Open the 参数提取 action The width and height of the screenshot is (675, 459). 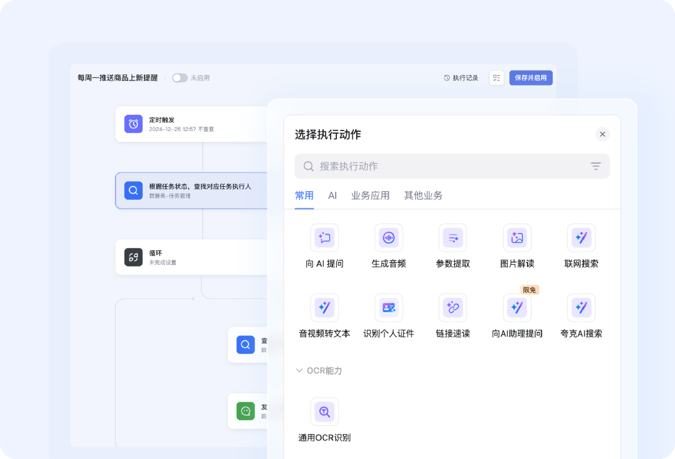pos(452,237)
